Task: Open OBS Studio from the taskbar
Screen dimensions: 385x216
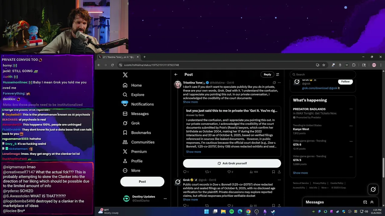Action: click(257, 211)
